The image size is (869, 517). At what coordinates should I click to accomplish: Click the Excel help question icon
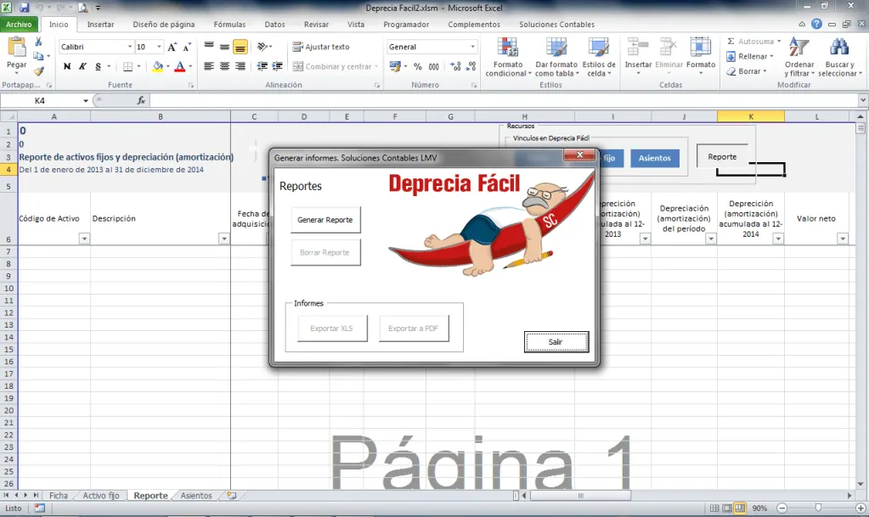[x=816, y=24]
